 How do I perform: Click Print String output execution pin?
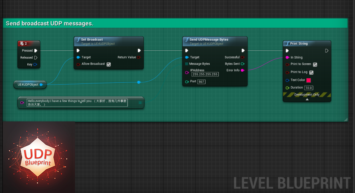pos(327,51)
